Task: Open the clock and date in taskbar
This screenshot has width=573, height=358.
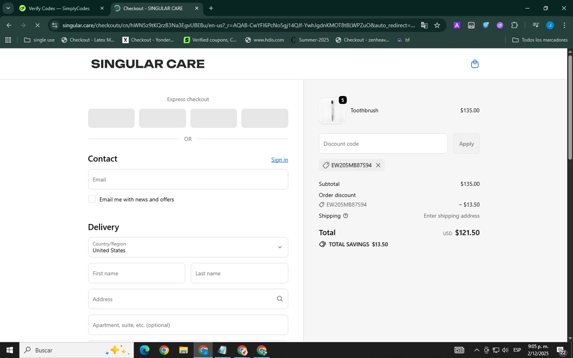Action: 538,350
